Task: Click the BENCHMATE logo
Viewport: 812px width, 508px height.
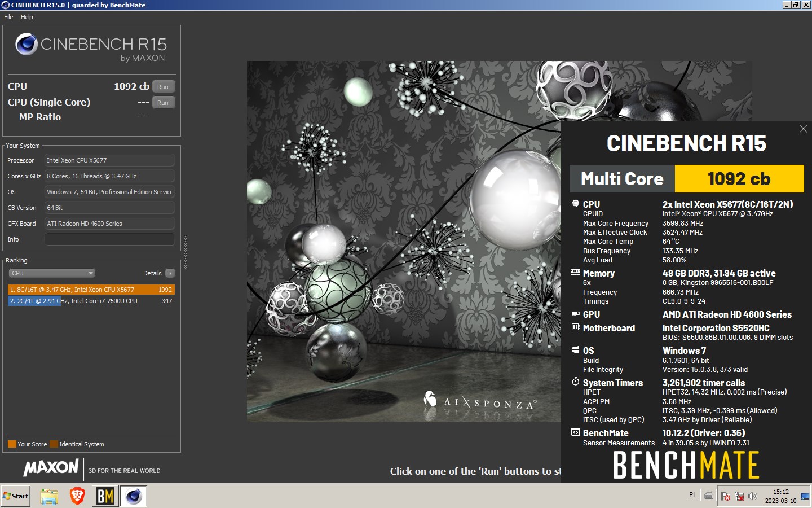Action: (686, 465)
